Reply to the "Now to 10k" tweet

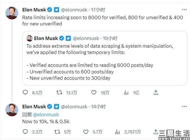click(x=26, y=131)
